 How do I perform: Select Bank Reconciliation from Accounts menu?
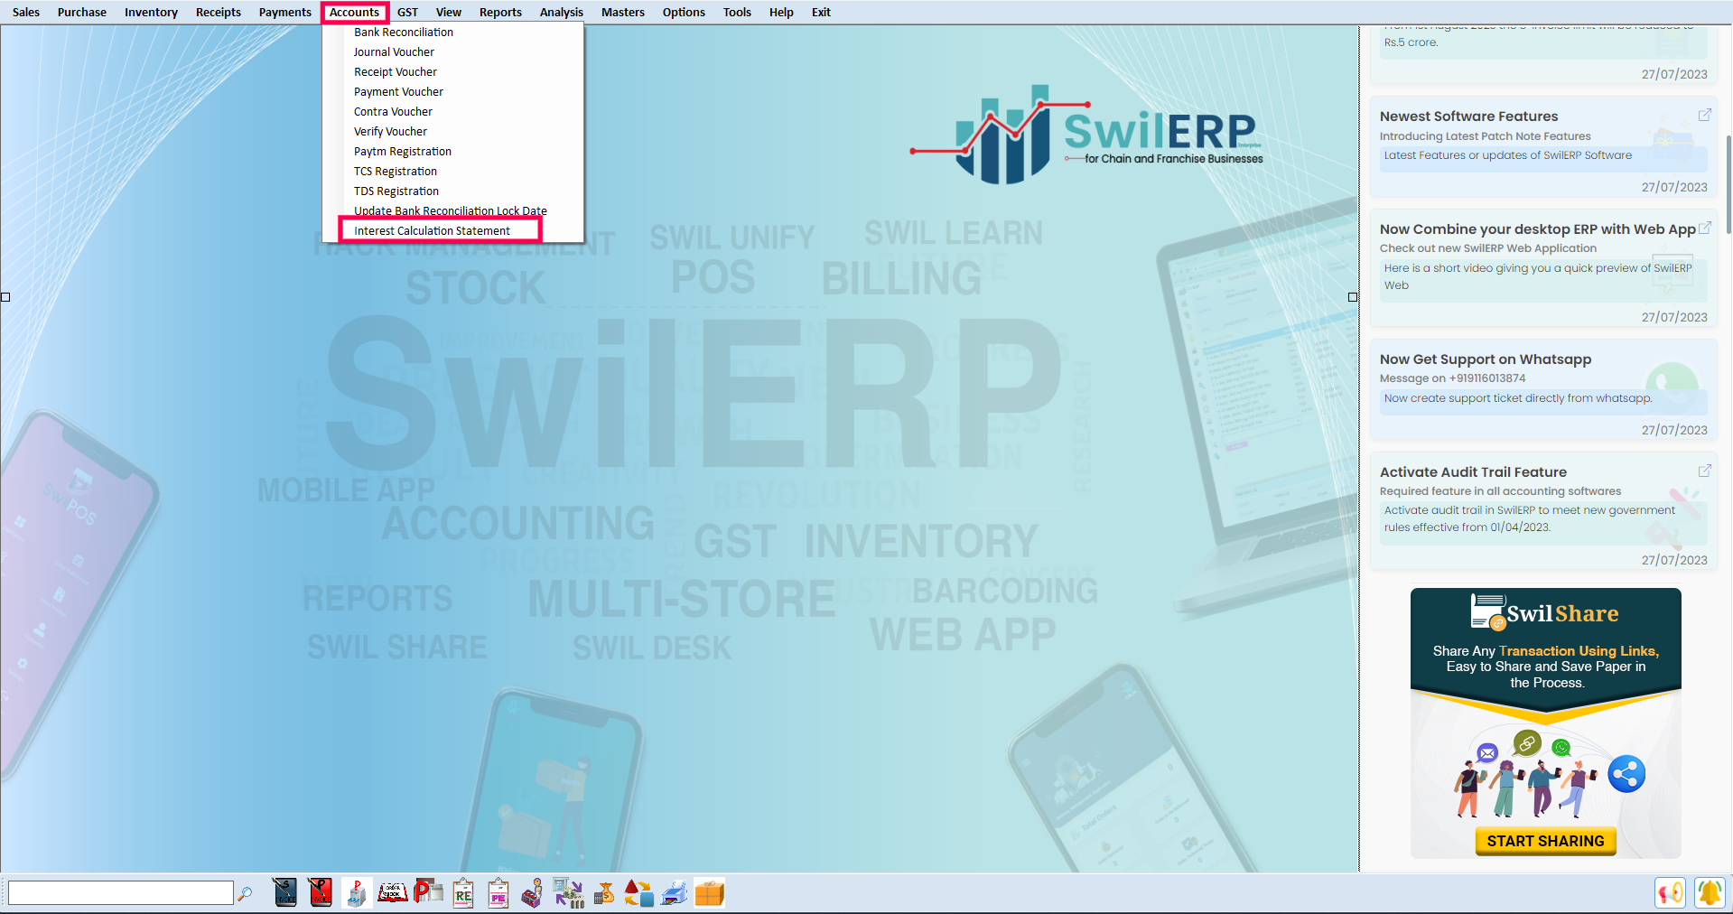453,32
